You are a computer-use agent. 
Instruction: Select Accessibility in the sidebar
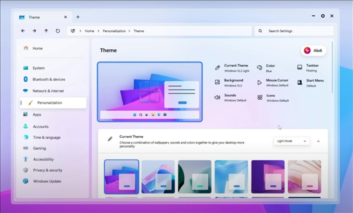pos(43,159)
